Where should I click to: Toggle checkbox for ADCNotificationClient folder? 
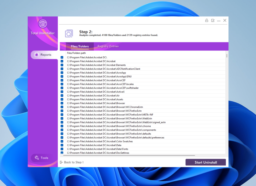pyautogui.click(x=62, y=69)
